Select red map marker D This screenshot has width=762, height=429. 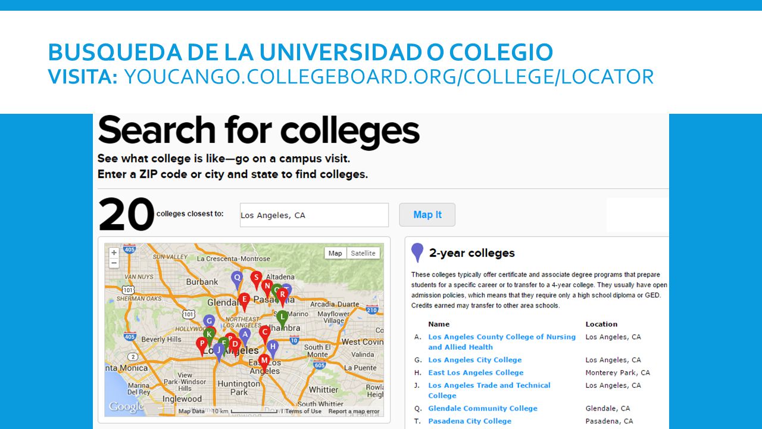tap(235, 346)
